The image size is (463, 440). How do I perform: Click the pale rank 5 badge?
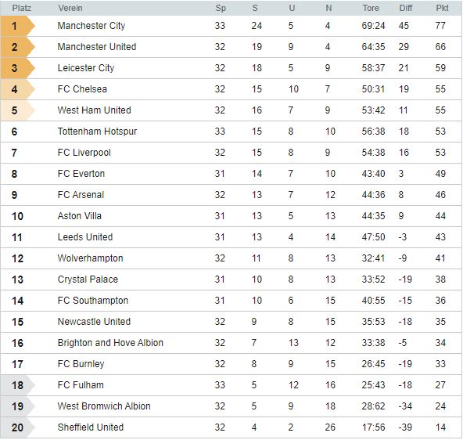[x=18, y=110]
